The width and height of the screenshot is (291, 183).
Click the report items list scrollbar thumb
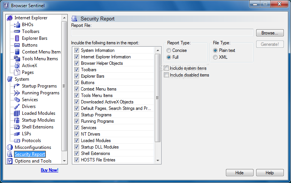(158, 98)
